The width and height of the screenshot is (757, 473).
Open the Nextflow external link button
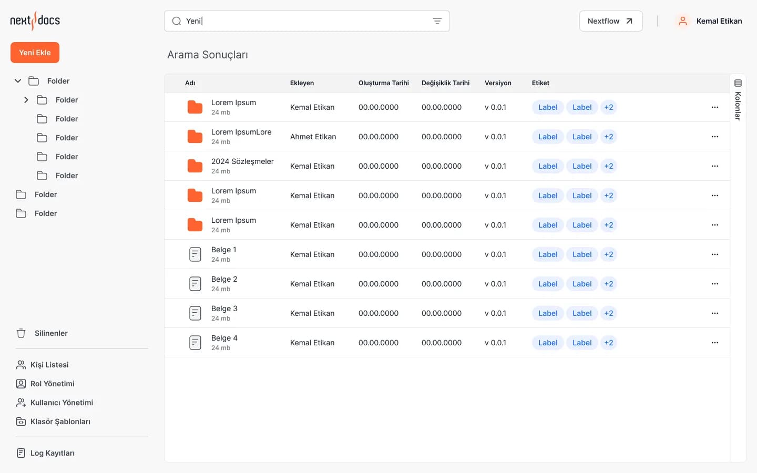click(x=611, y=21)
